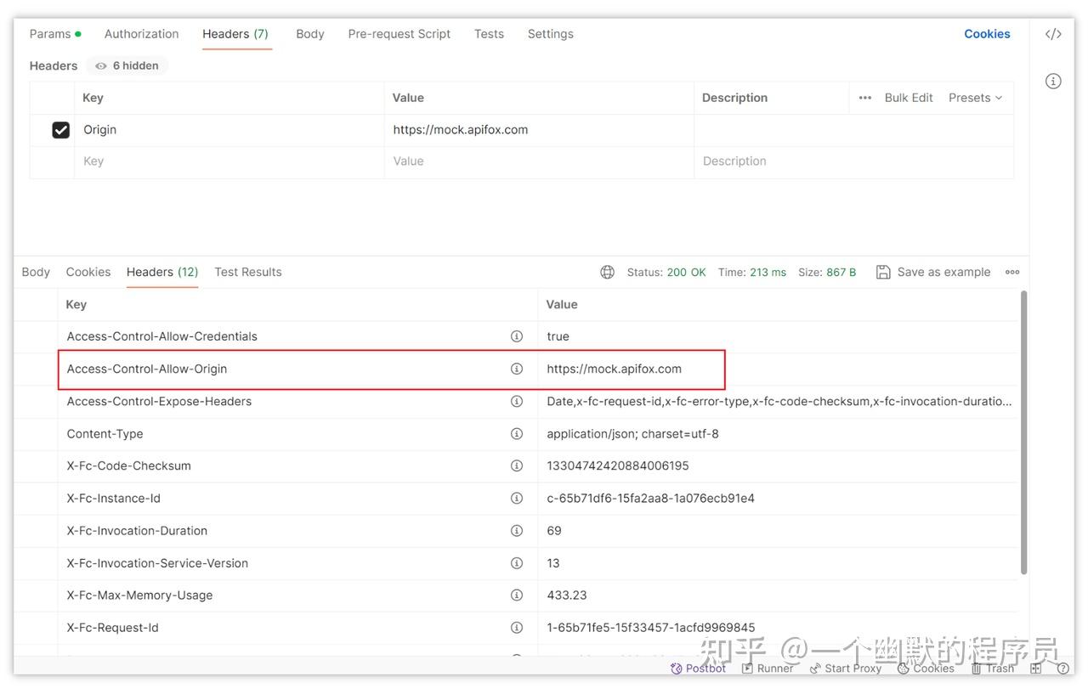
Task: Switch to the request Body tab
Action: (309, 34)
